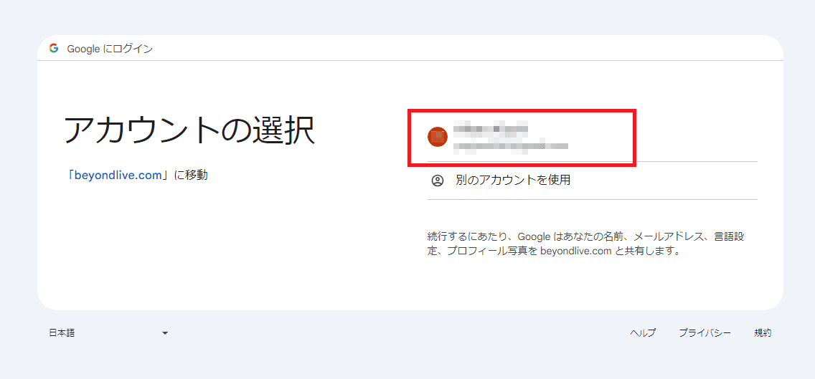
Task: Open the プライバシー link
Action: [705, 333]
